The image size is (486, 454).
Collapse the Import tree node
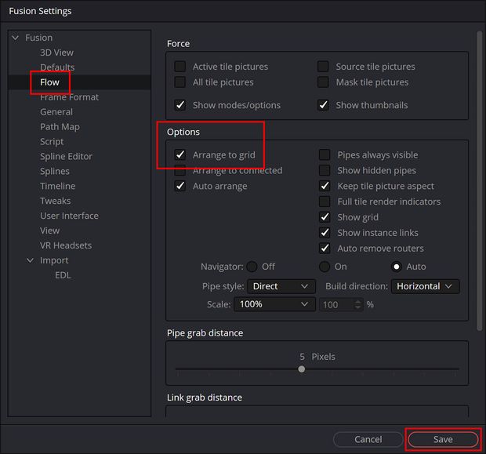(30, 260)
